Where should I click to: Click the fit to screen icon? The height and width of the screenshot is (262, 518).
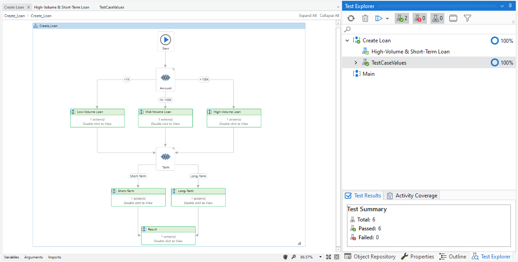coord(329,257)
